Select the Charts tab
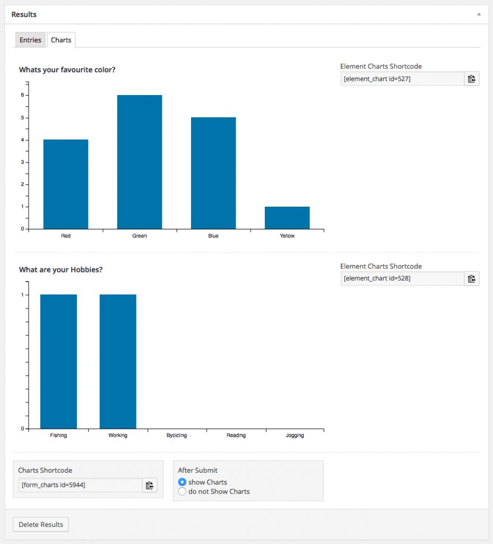This screenshot has width=493, height=544. 61,40
